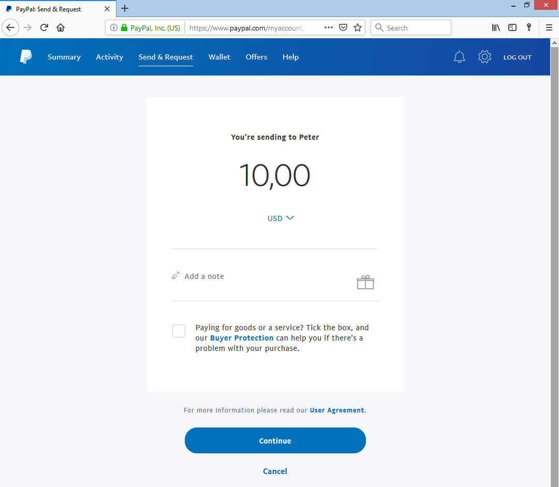Click the PayPal, Inc. (US) site identity label

[155, 28]
